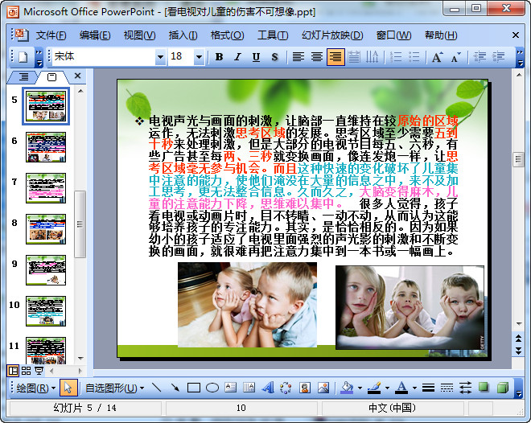Click the font size field showing 18

[x=181, y=57]
